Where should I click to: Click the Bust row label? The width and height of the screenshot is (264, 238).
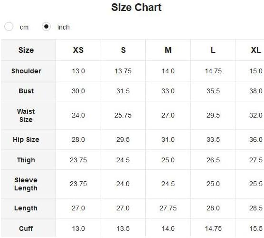coord(26,91)
